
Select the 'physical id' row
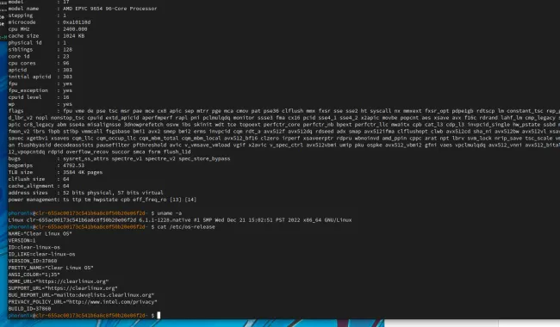(37, 42)
